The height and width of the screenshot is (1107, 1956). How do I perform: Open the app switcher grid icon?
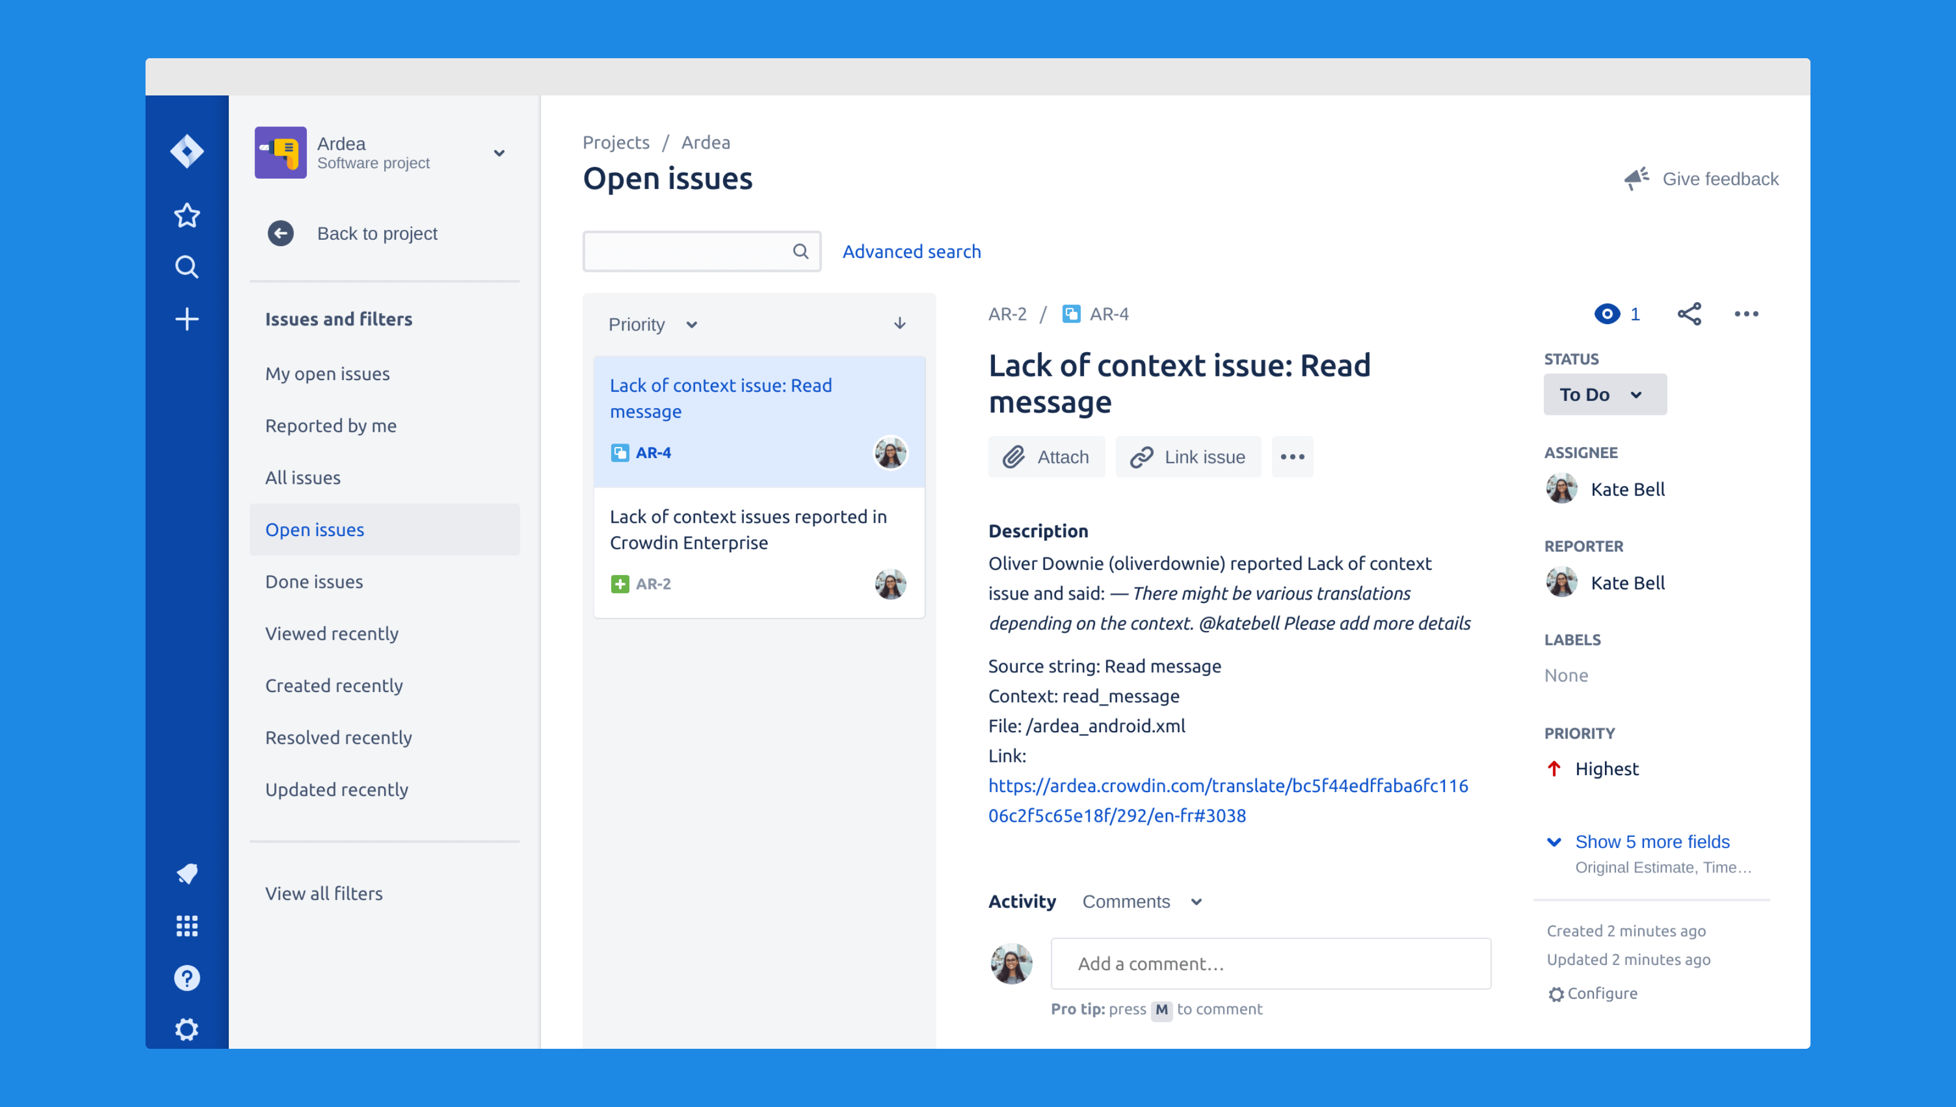coord(187,926)
